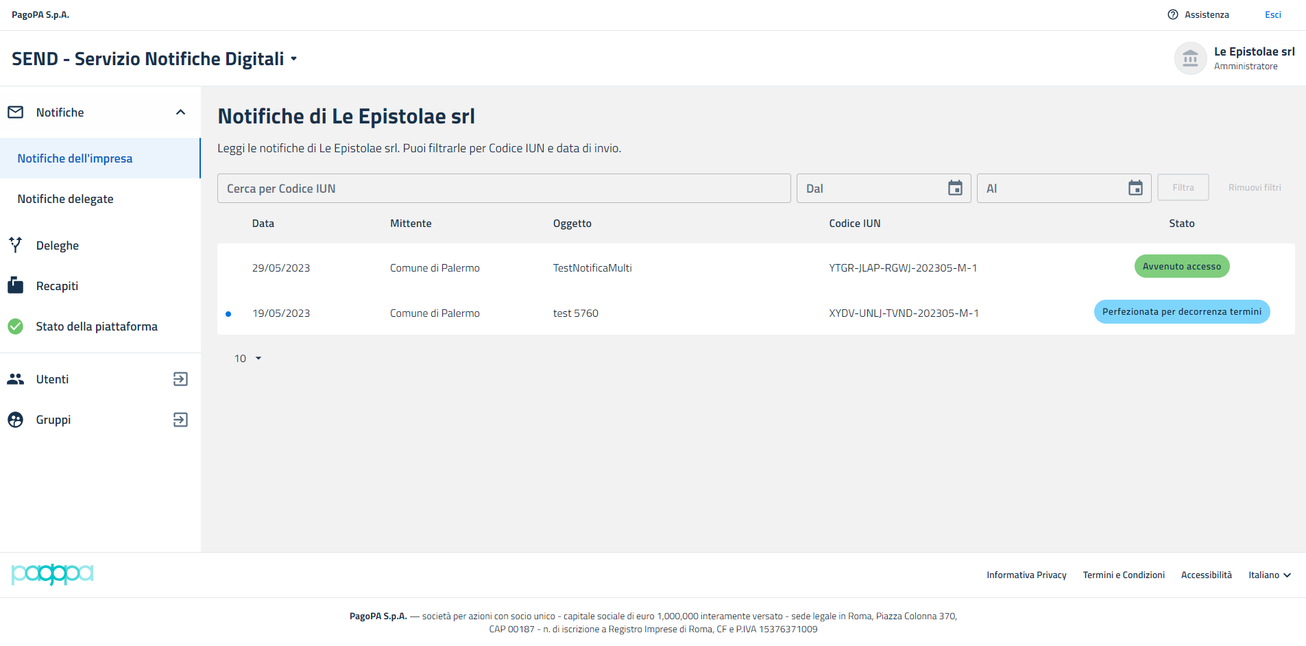Click the Utenti people icon
Screen dimensions: 1306x646
15,379
